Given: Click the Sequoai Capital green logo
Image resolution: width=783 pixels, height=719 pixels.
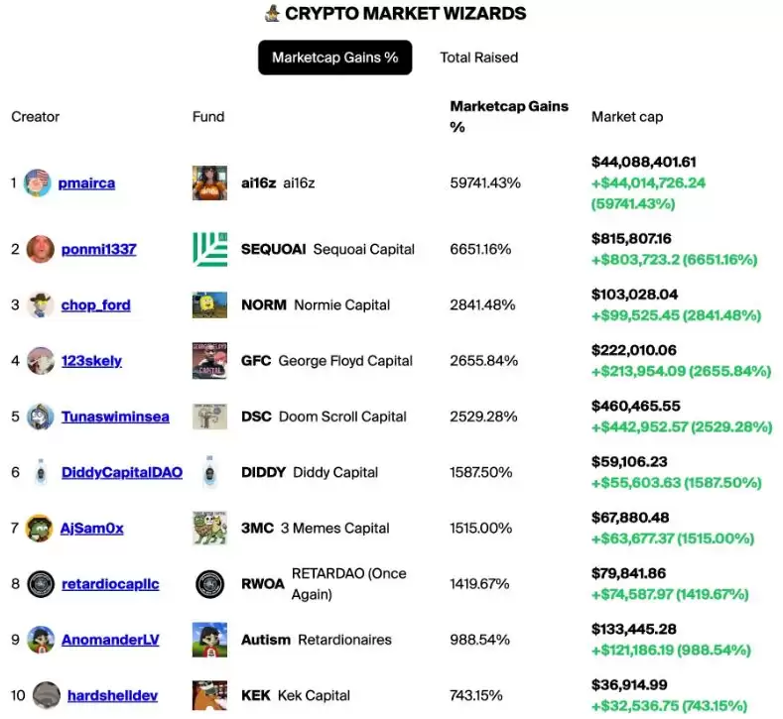Looking at the screenshot, I should pos(209,249).
